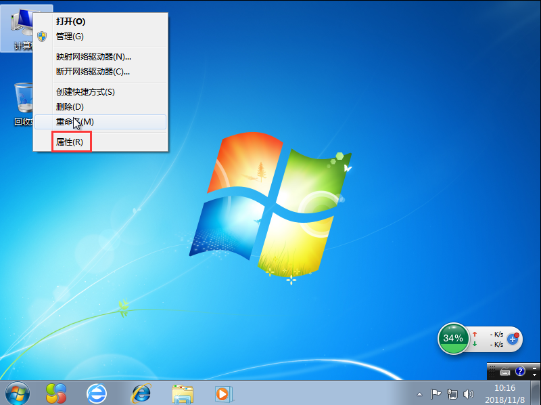Choose 属性(R) from the context menu

point(70,142)
